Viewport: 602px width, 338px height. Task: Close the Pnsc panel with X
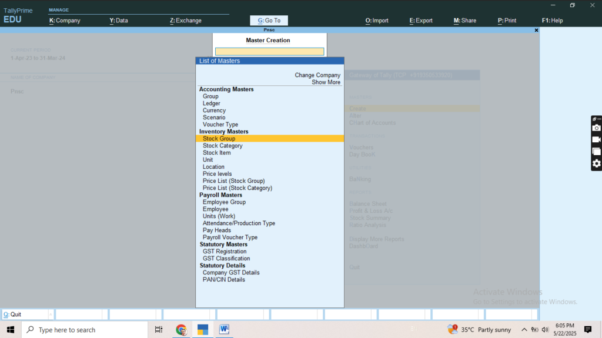[x=536, y=30]
